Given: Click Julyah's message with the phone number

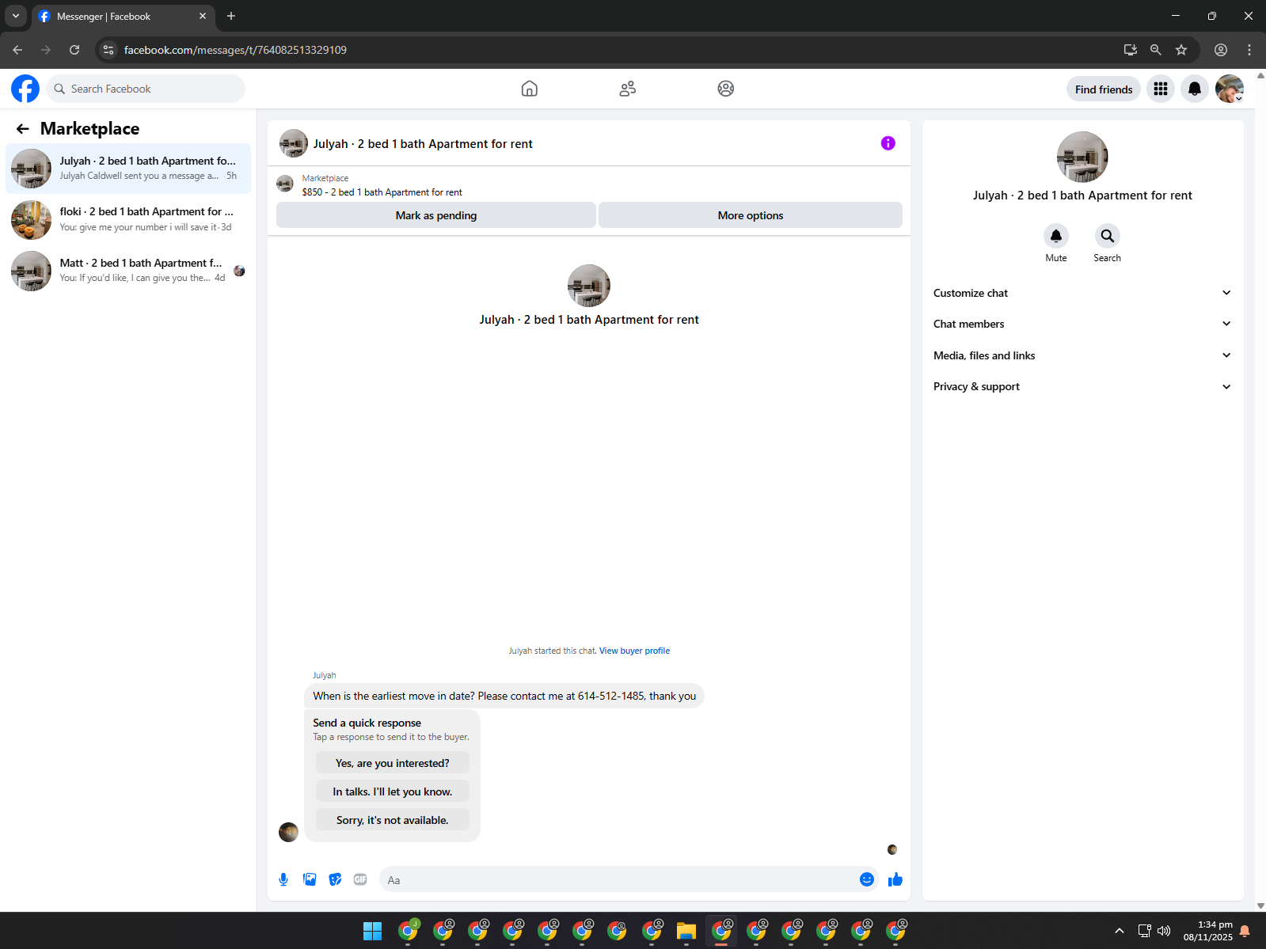Looking at the screenshot, I should [504, 696].
